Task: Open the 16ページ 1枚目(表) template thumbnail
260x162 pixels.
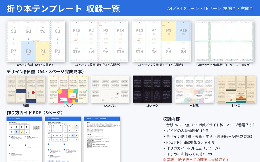Action: (x=99, y=41)
